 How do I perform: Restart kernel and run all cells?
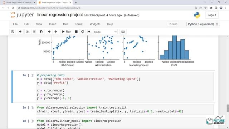click(89, 32)
